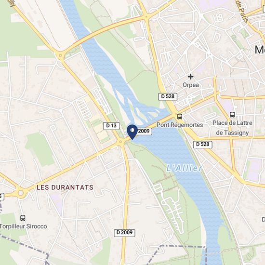Image resolution: width=265 pixels, height=265 pixels.
Task: Click the Place de Lattre de Tassigny label
Action: (232, 128)
